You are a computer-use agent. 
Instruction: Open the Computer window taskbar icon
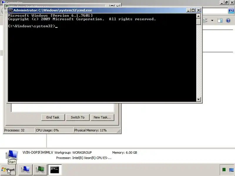point(26,170)
